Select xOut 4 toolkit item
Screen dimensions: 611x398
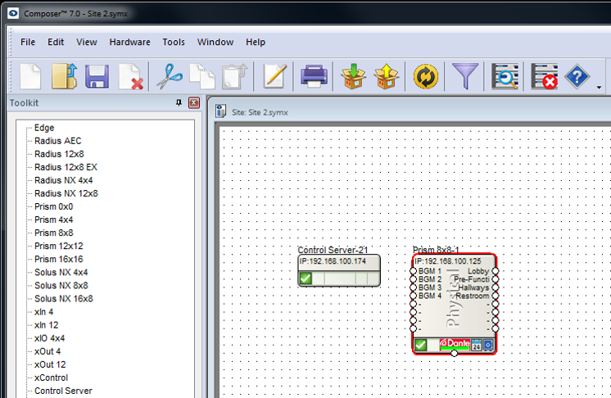pyautogui.click(x=48, y=351)
